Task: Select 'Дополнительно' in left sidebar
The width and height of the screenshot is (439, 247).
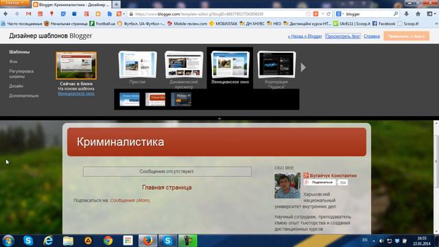Action: point(24,95)
